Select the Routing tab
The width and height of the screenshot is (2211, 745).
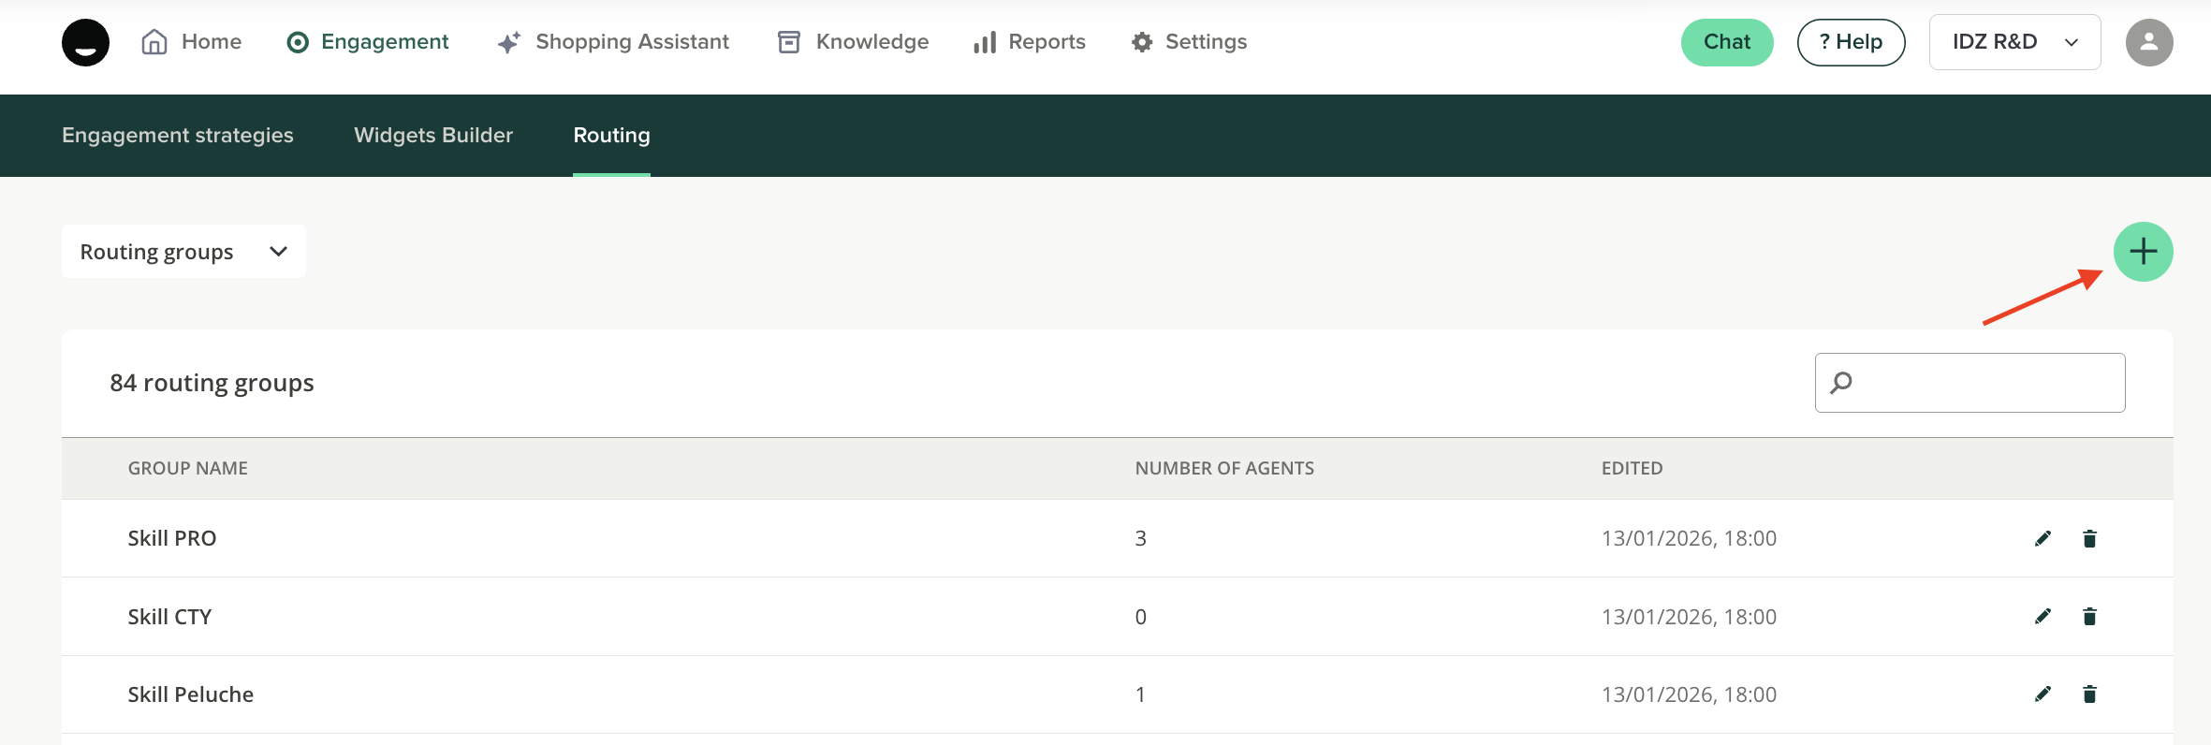point(611,136)
